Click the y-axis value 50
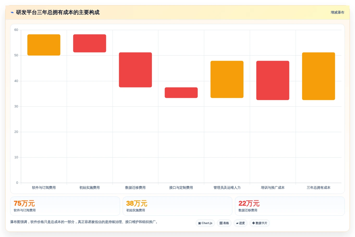Viewport: 355px width, 237px height. (x=16, y=55)
